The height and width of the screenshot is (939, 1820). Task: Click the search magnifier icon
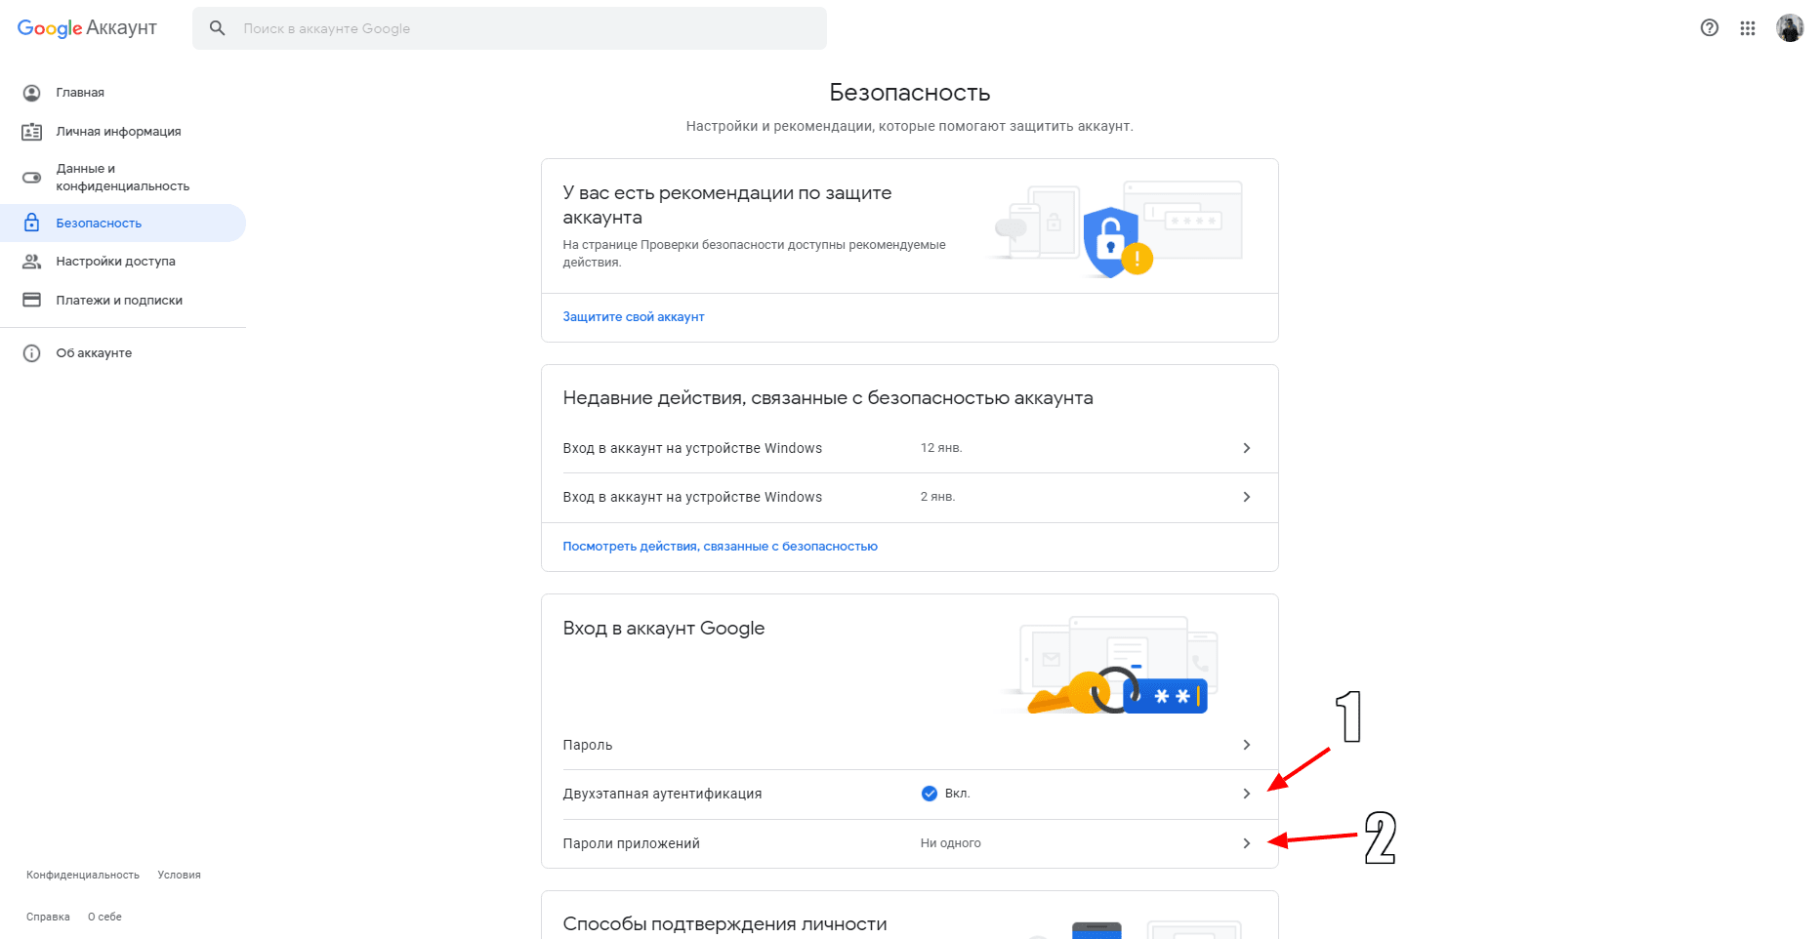218,28
